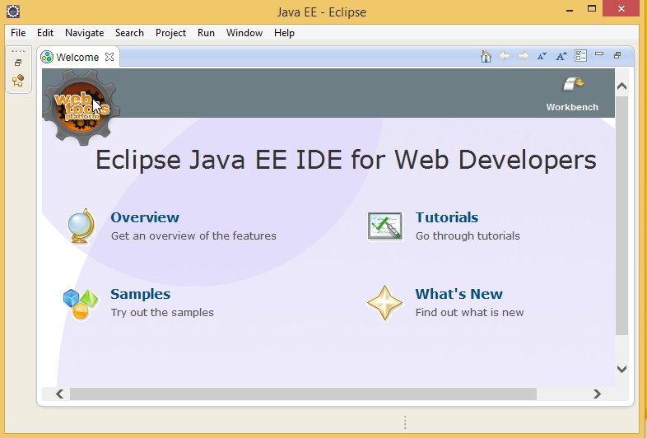The height and width of the screenshot is (438, 647).
Task: Minimize the Welcome view panel
Action: pyautogui.click(x=599, y=54)
